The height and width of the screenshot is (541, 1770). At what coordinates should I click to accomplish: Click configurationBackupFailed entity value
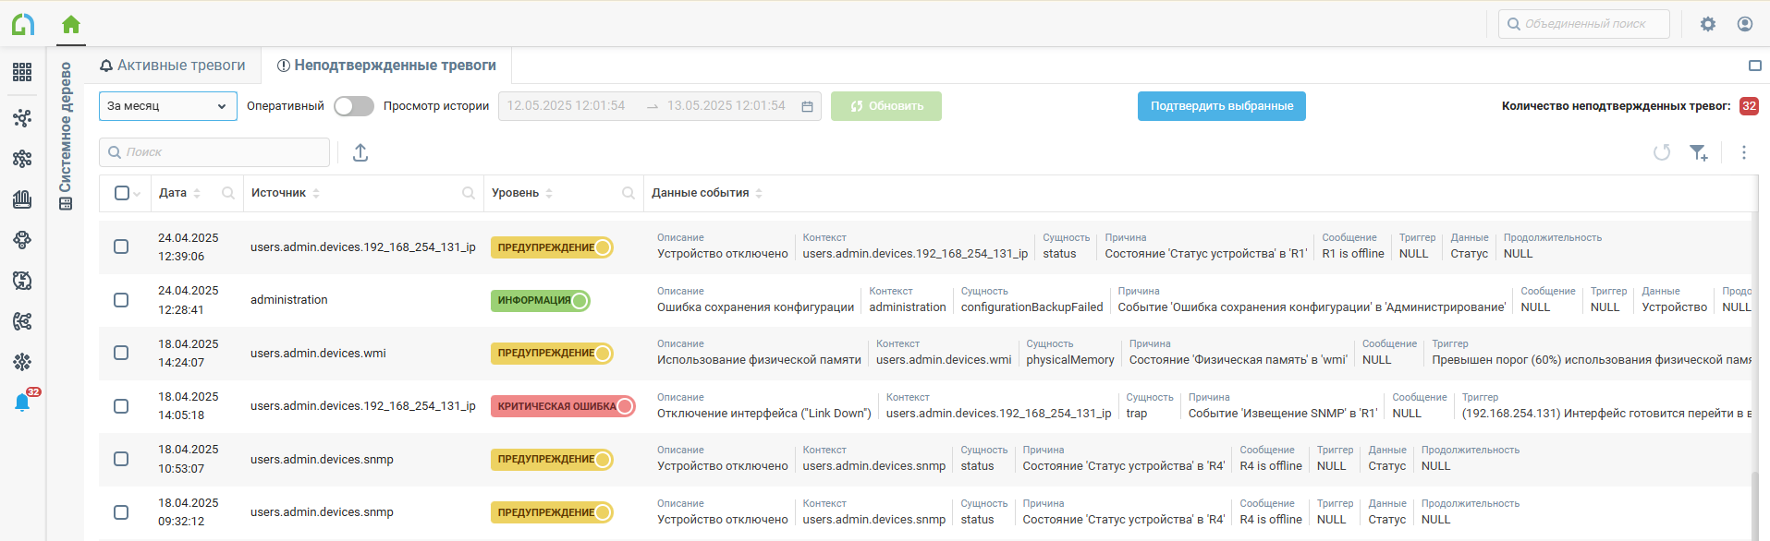(x=1032, y=307)
